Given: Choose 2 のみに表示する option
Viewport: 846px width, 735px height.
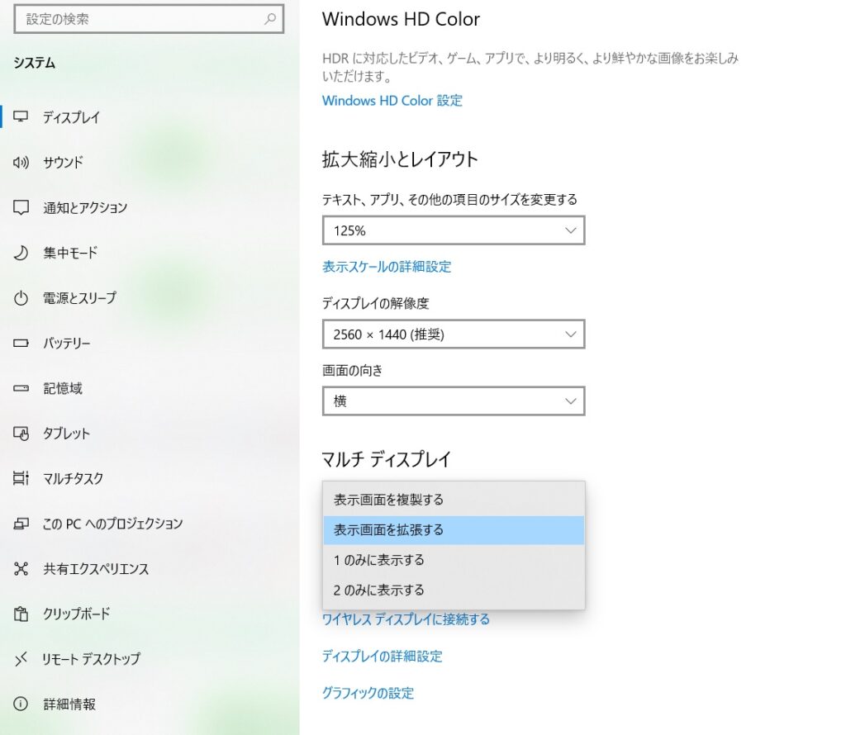Looking at the screenshot, I should 454,590.
